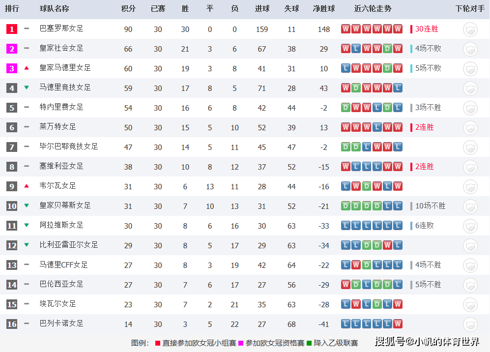Click next-opponent badge icon for 莱万特女足

tap(470, 128)
